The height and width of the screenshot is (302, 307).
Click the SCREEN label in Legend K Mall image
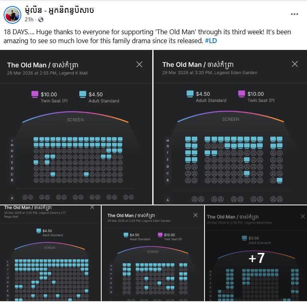(76, 120)
